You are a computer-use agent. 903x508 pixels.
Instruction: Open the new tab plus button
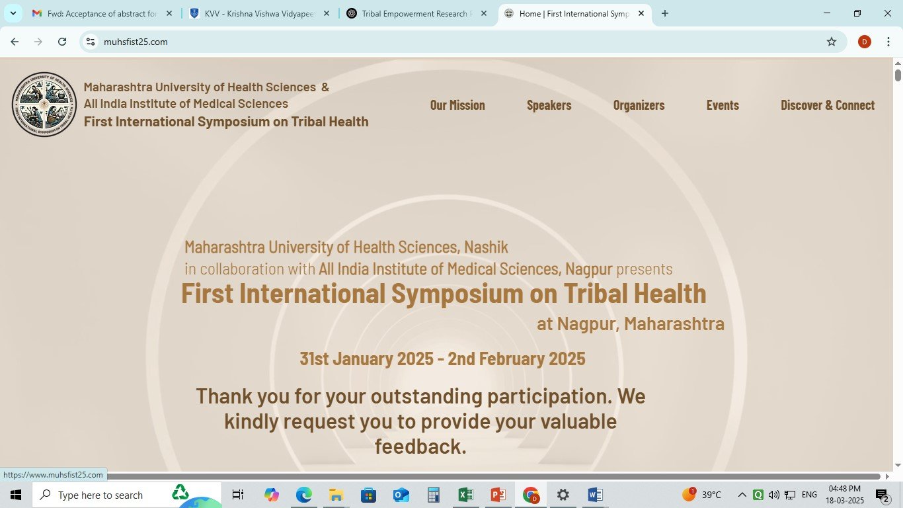(665, 13)
